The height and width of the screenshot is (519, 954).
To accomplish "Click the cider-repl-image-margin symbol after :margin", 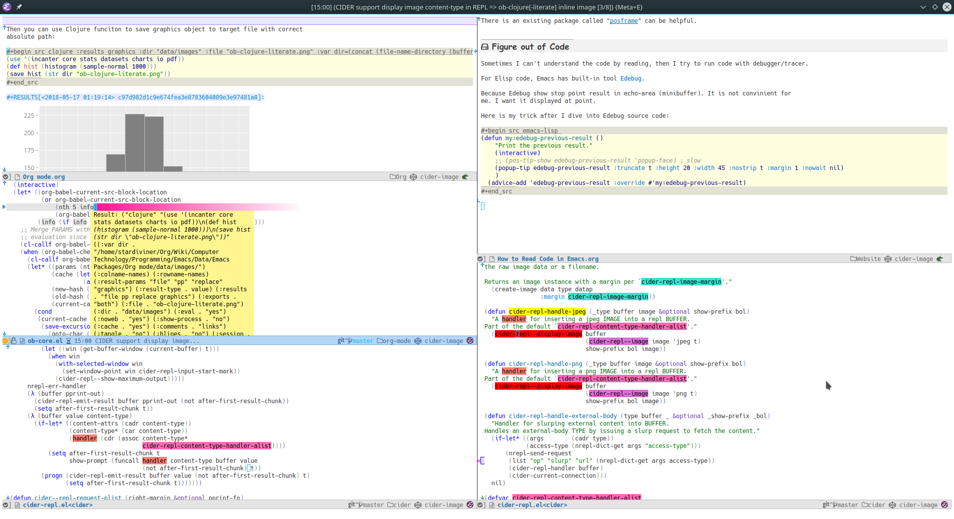I will tap(608, 297).
